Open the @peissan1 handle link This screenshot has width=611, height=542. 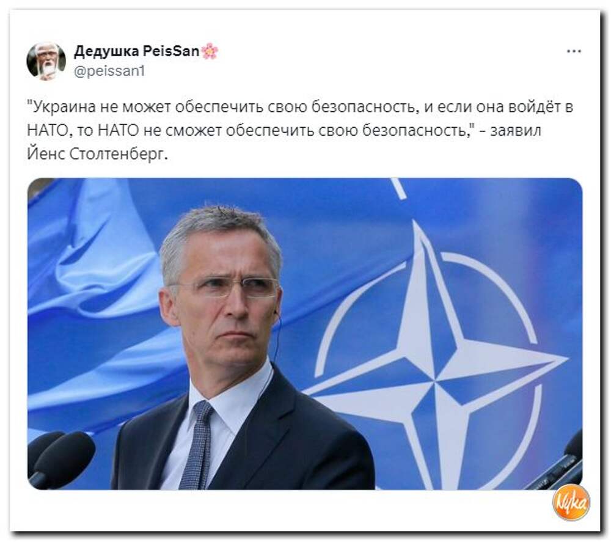109,71
